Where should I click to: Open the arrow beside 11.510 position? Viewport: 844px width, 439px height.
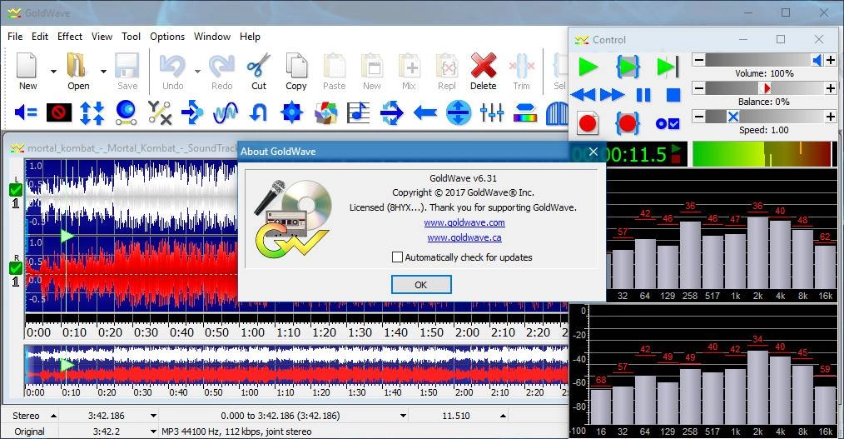(503, 416)
